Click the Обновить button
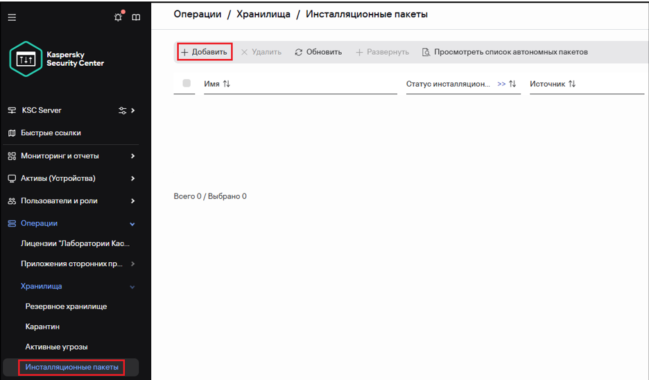Viewport: 649px width, 380px height. tap(318, 52)
